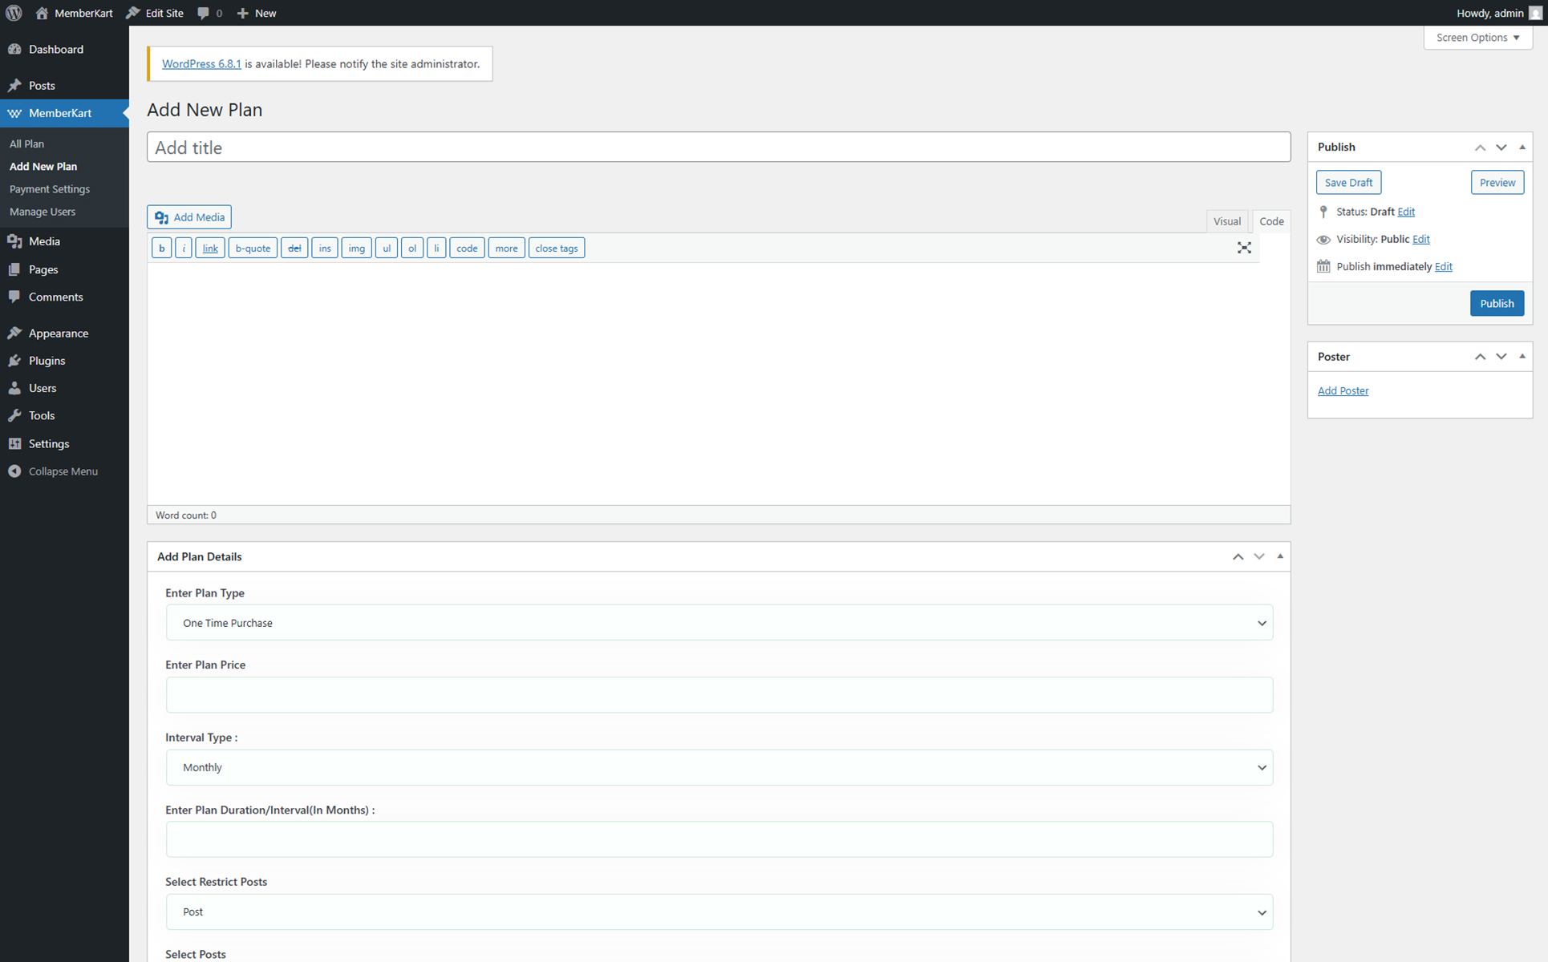Switch to the Visual editor tab

click(1226, 221)
